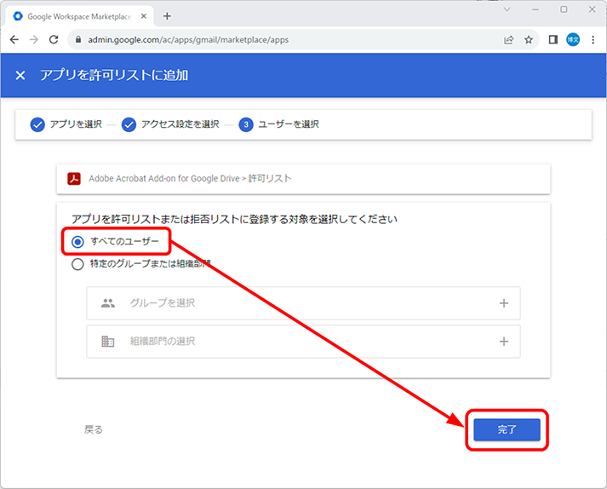Click the 組織部門の選択 field
This screenshot has height=489, width=607.
pyautogui.click(x=303, y=342)
